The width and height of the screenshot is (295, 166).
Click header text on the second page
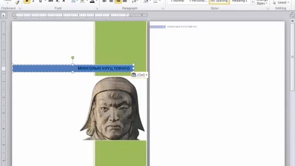coord(182,27)
